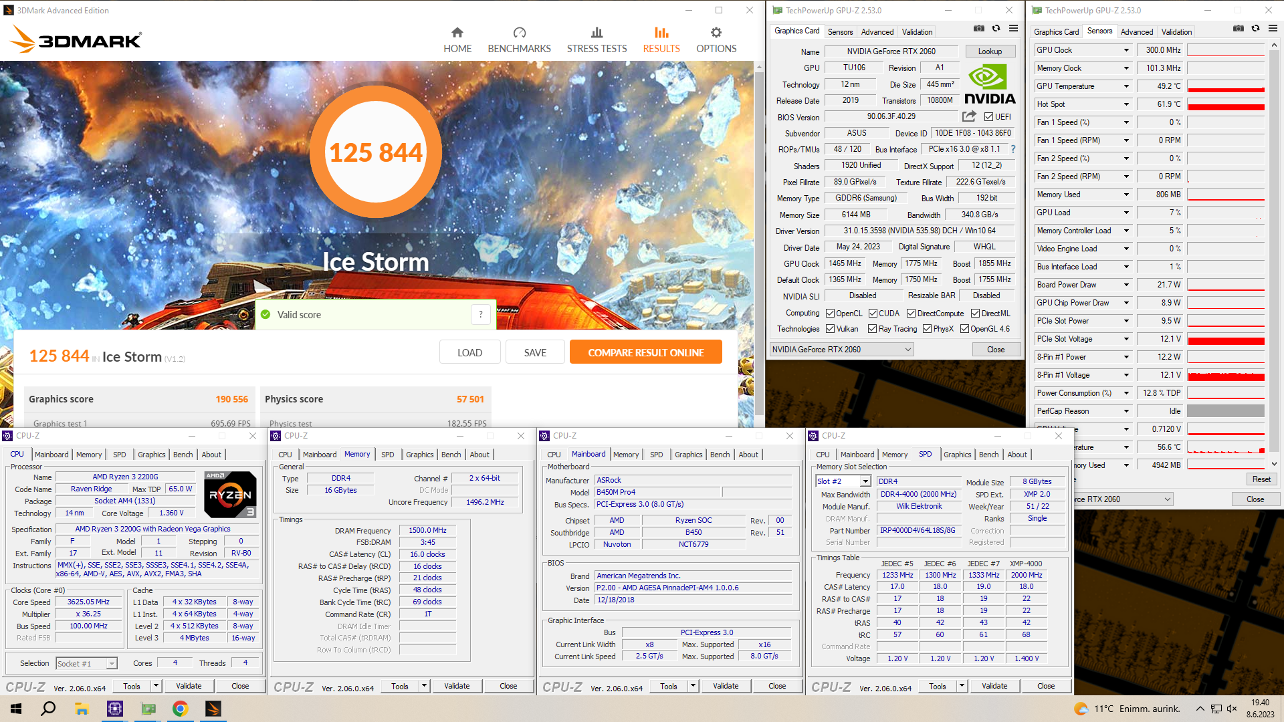Open Tools dropdown arrow in CPU-Z CPU window

tap(156, 686)
